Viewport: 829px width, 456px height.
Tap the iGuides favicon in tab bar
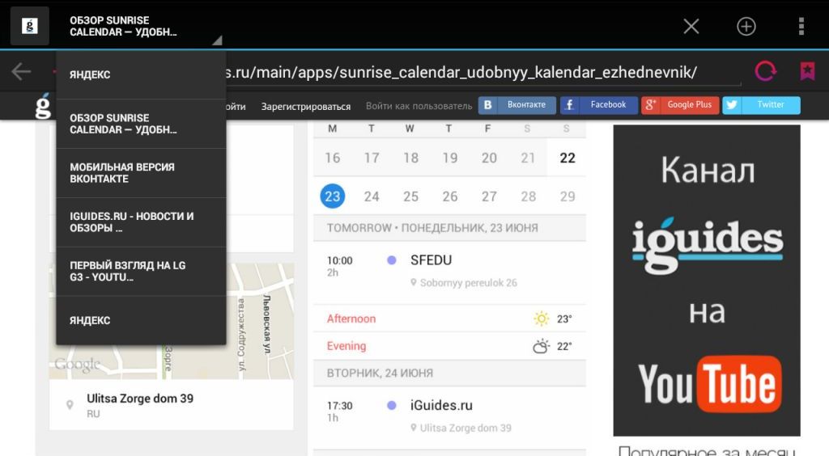click(x=30, y=26)
